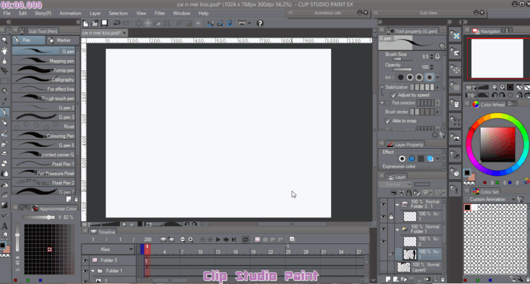Viewport: 530px width, 284px height.
Task: Zoom in using Navigator magnifier plus
Action: click(502, 87)
